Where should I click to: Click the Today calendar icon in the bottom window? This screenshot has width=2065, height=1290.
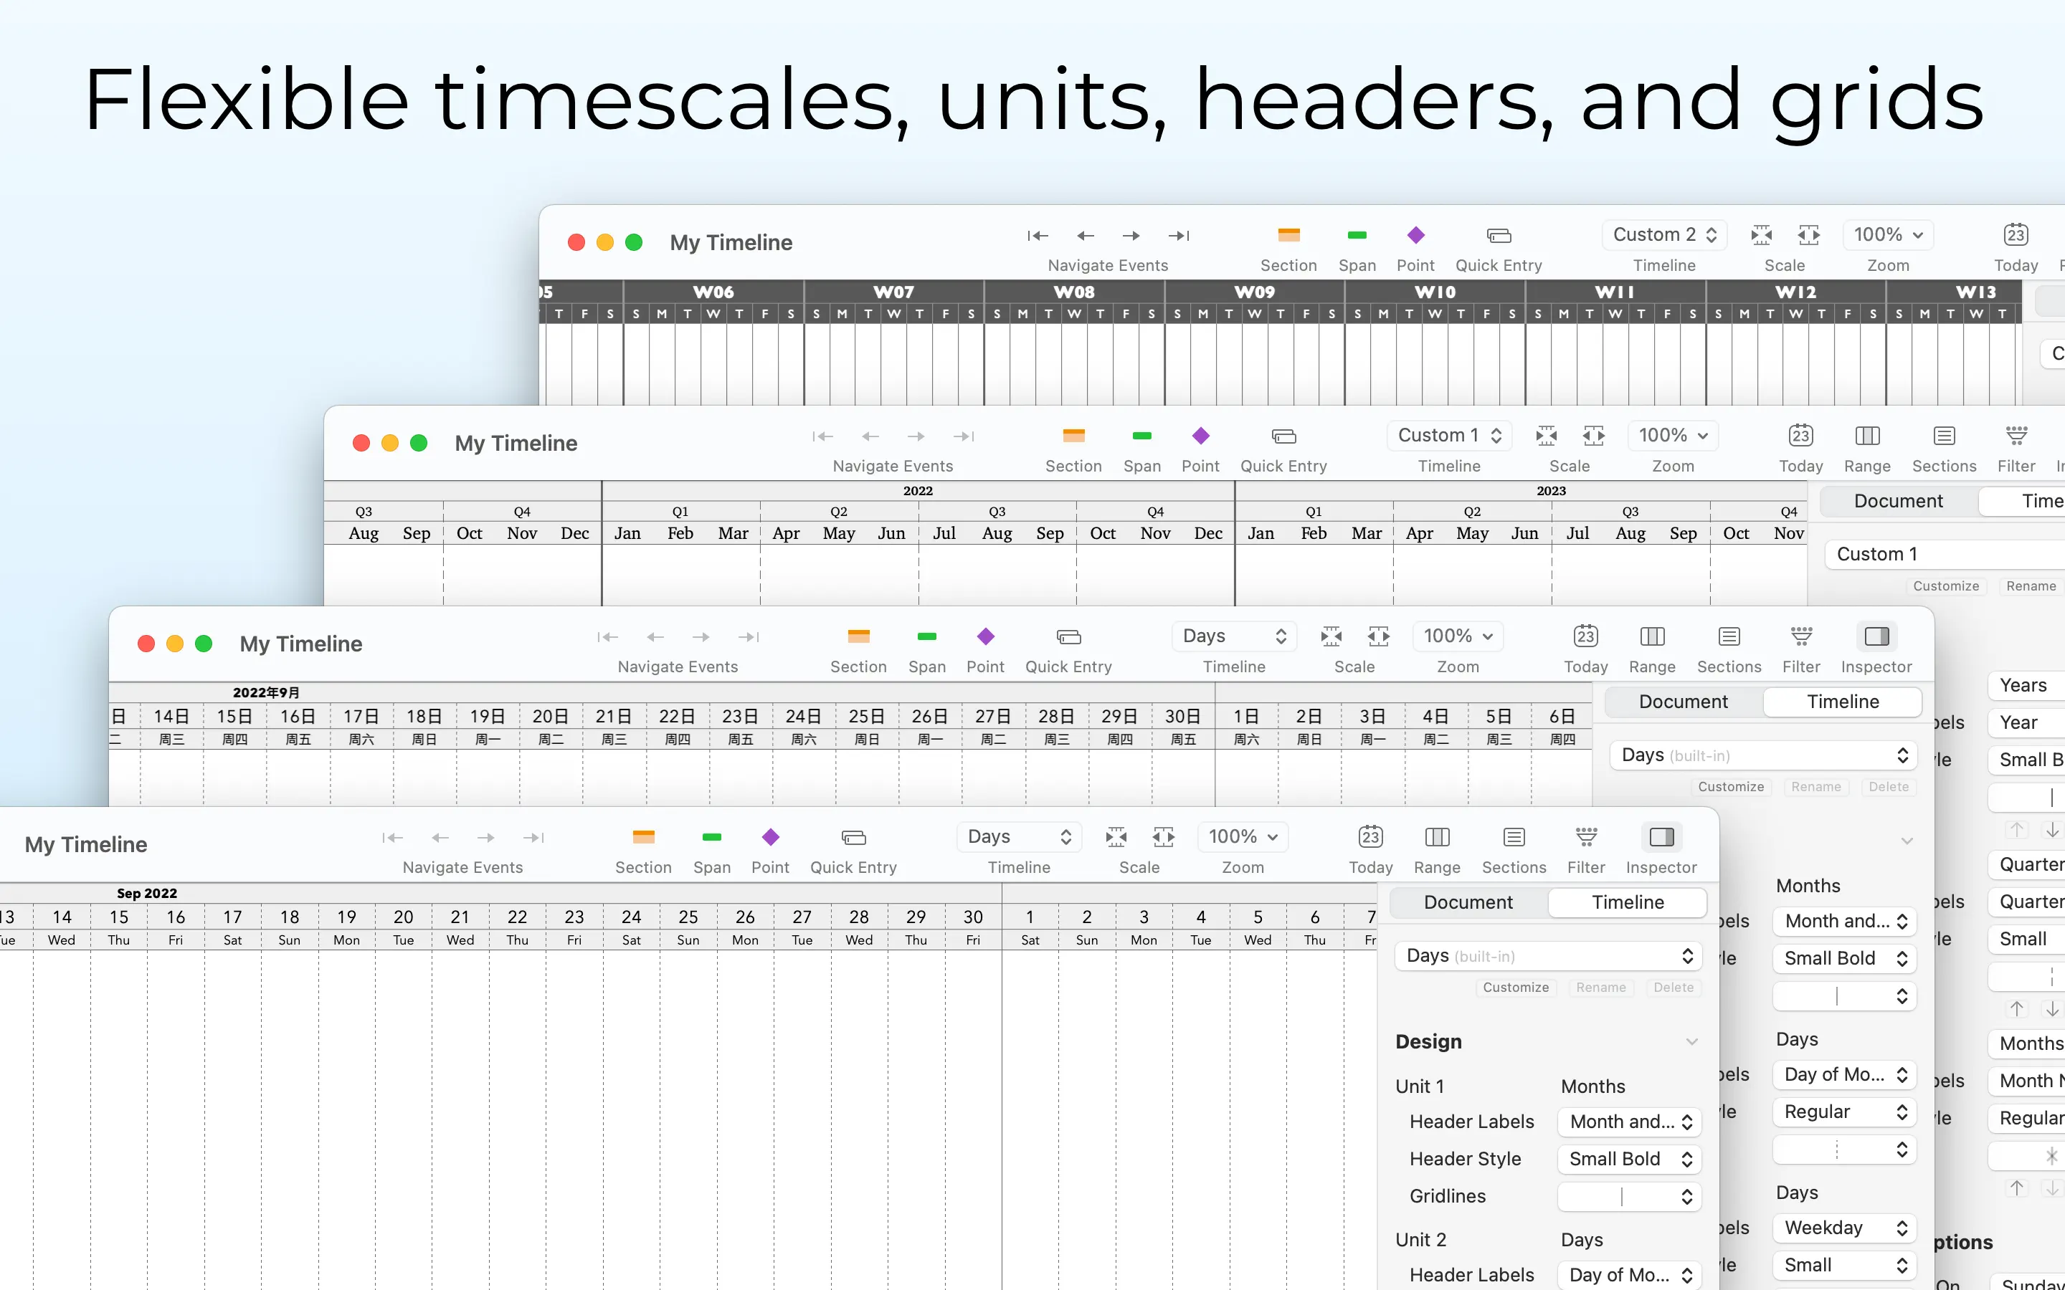1370,837
